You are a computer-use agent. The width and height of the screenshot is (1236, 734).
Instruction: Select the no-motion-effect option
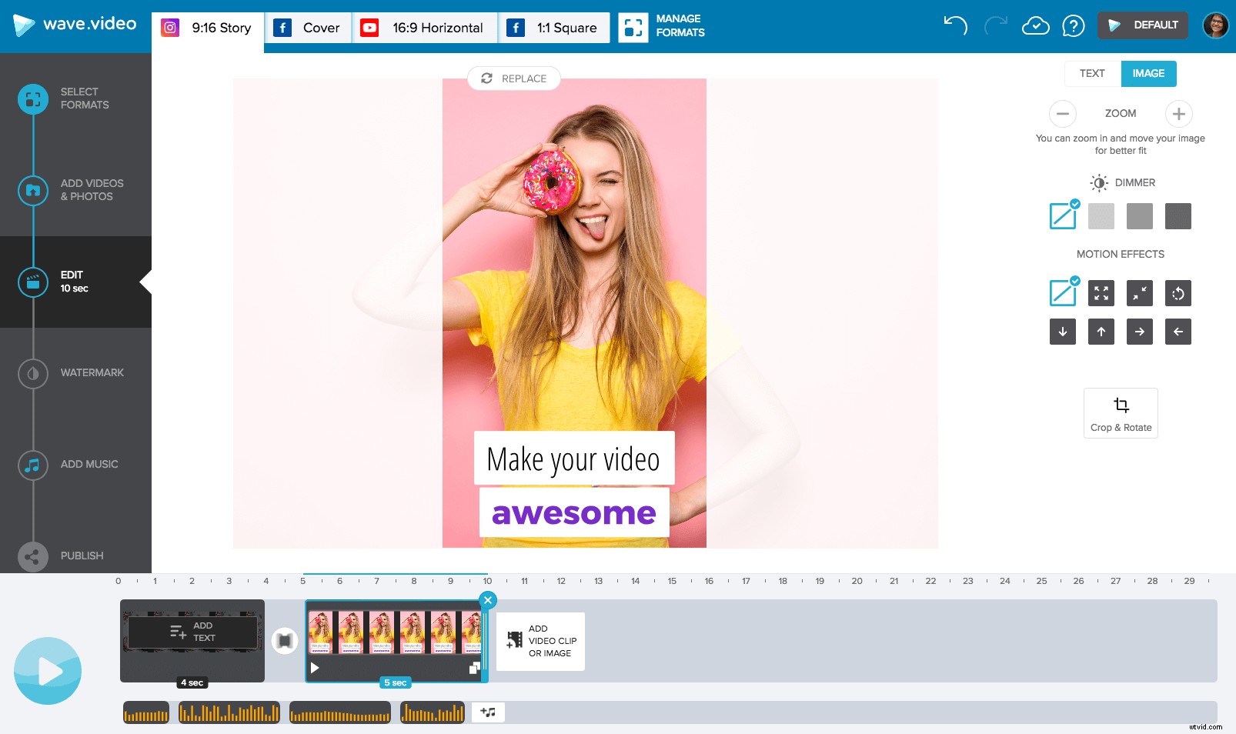[x=1063, y=292]
